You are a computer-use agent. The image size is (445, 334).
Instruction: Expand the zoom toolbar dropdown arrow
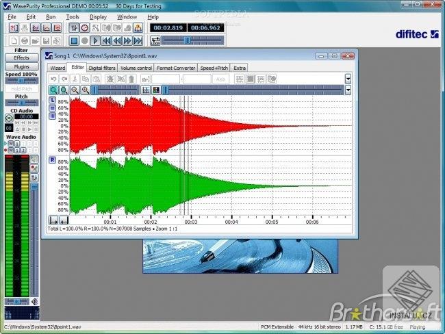click(348, 90)
